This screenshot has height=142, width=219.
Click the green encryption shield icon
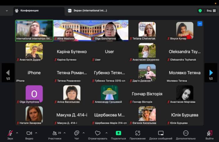[x=200, y=11]
